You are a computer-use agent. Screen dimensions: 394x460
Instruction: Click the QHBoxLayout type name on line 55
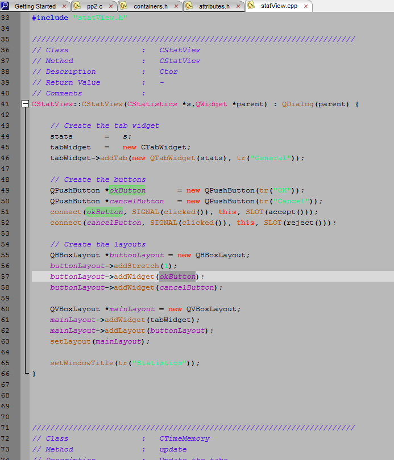[x=75, y=255]
